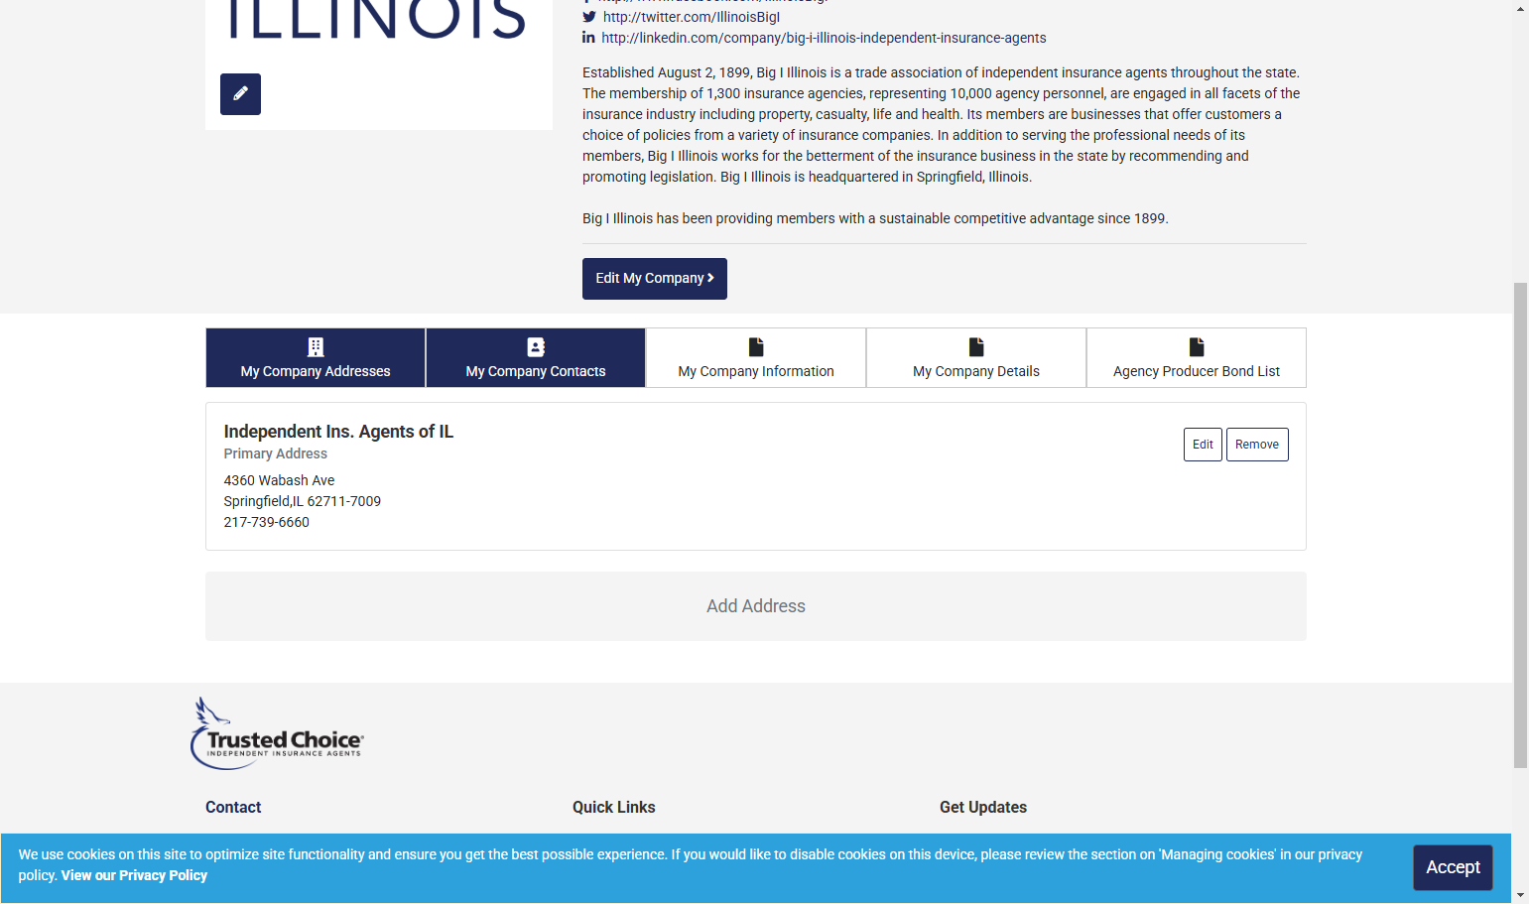Screen dimensions: 1529x904
Task: Click the contact card icon above My Company Contacts
Action: [x=536, y=346]
